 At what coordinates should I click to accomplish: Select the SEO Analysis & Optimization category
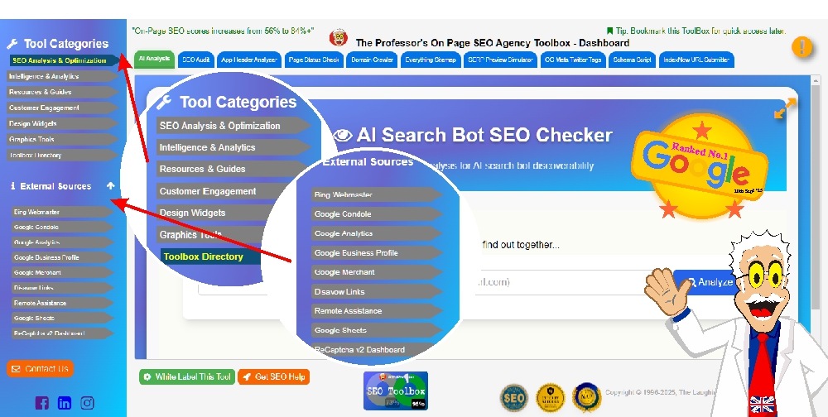pos(63,60)
